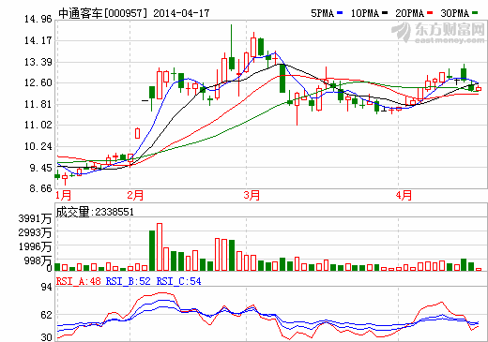Click the black 10PMA color swatch
This screenshot has height=342, width=488.
click(385, 13)
